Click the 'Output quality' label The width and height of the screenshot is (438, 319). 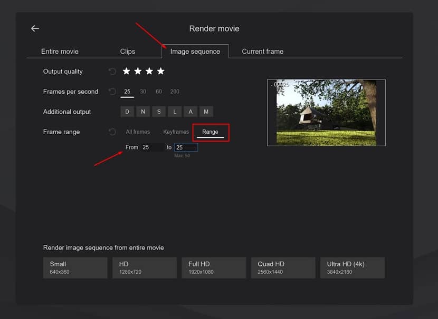pyautogui.click(x=63, y=72)
